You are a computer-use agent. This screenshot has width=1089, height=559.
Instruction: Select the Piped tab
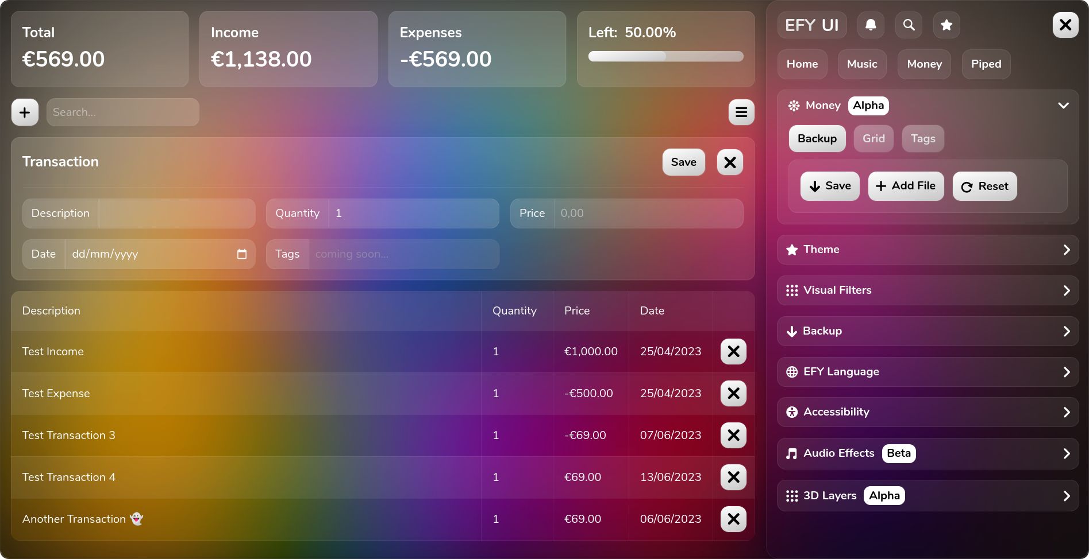[x=986, y=64]
